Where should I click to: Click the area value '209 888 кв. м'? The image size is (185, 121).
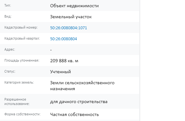click(x=64, y=61)
